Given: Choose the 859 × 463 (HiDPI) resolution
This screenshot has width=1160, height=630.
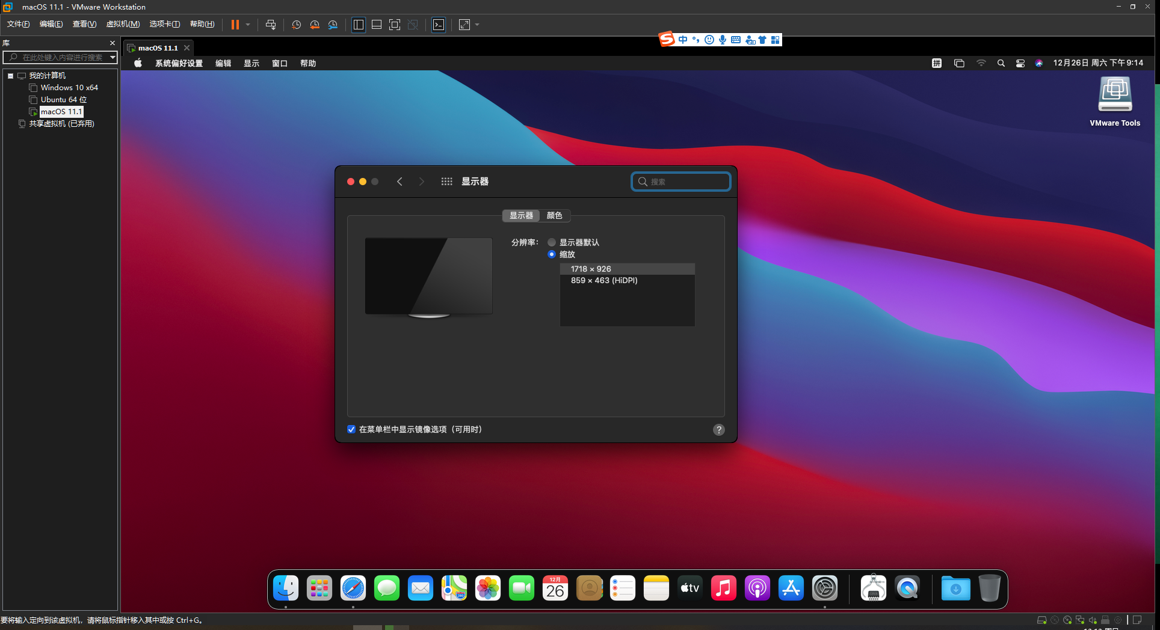Looking at the screenshot, I should pyautogui.click(x=628, y=281).
